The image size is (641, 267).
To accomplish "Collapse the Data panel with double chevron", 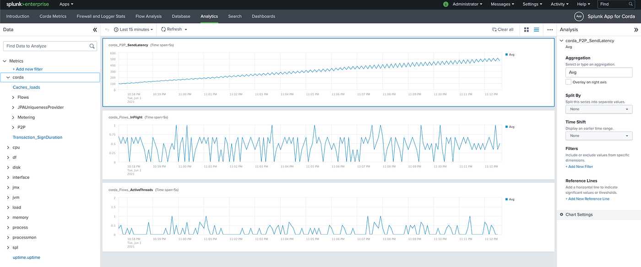I will [95, 29].
